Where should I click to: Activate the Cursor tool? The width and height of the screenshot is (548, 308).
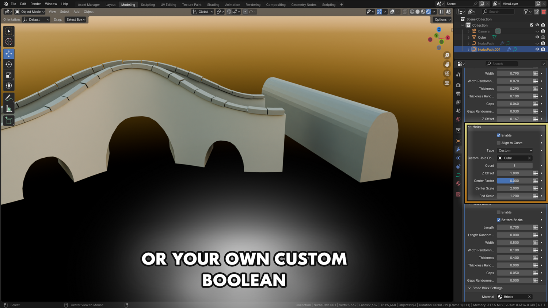[x=9, y=42]
